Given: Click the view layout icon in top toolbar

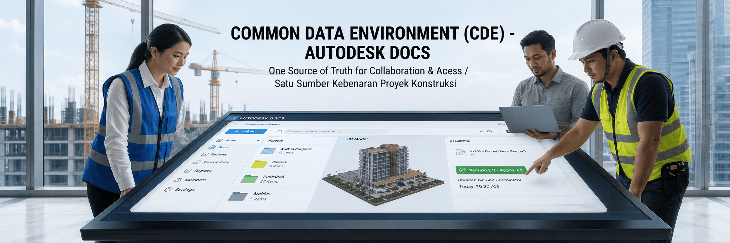Looking at the screenshot, I should [490, 131].
